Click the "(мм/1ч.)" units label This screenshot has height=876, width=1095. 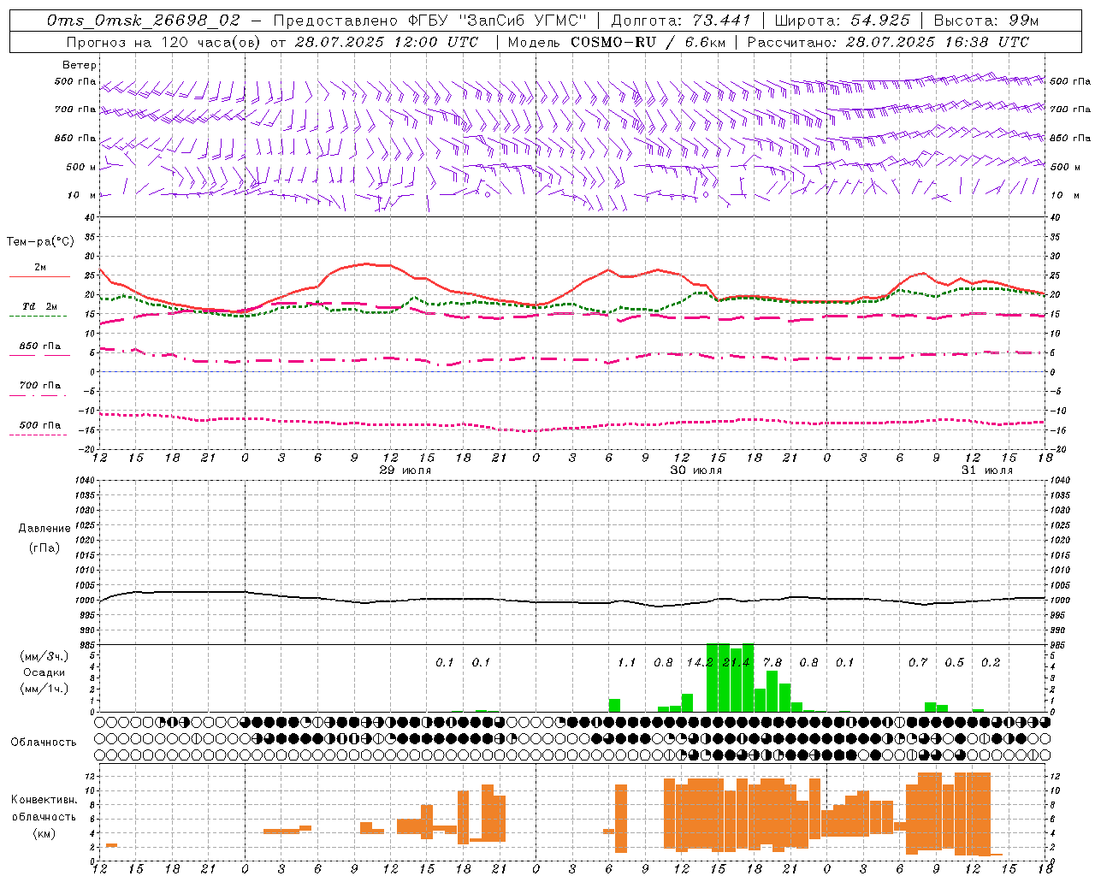click(44, 689)
